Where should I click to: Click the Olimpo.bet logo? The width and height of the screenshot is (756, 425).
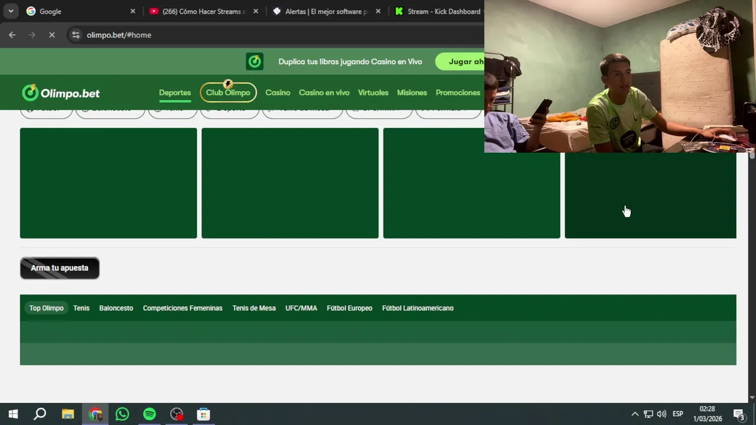tap(61, 93)
